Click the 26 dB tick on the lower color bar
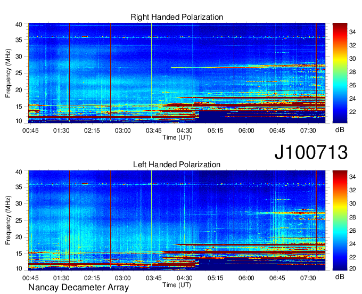The width and height of the screenshot is (362, 294). pyautogui.click(x=352, y=231)
